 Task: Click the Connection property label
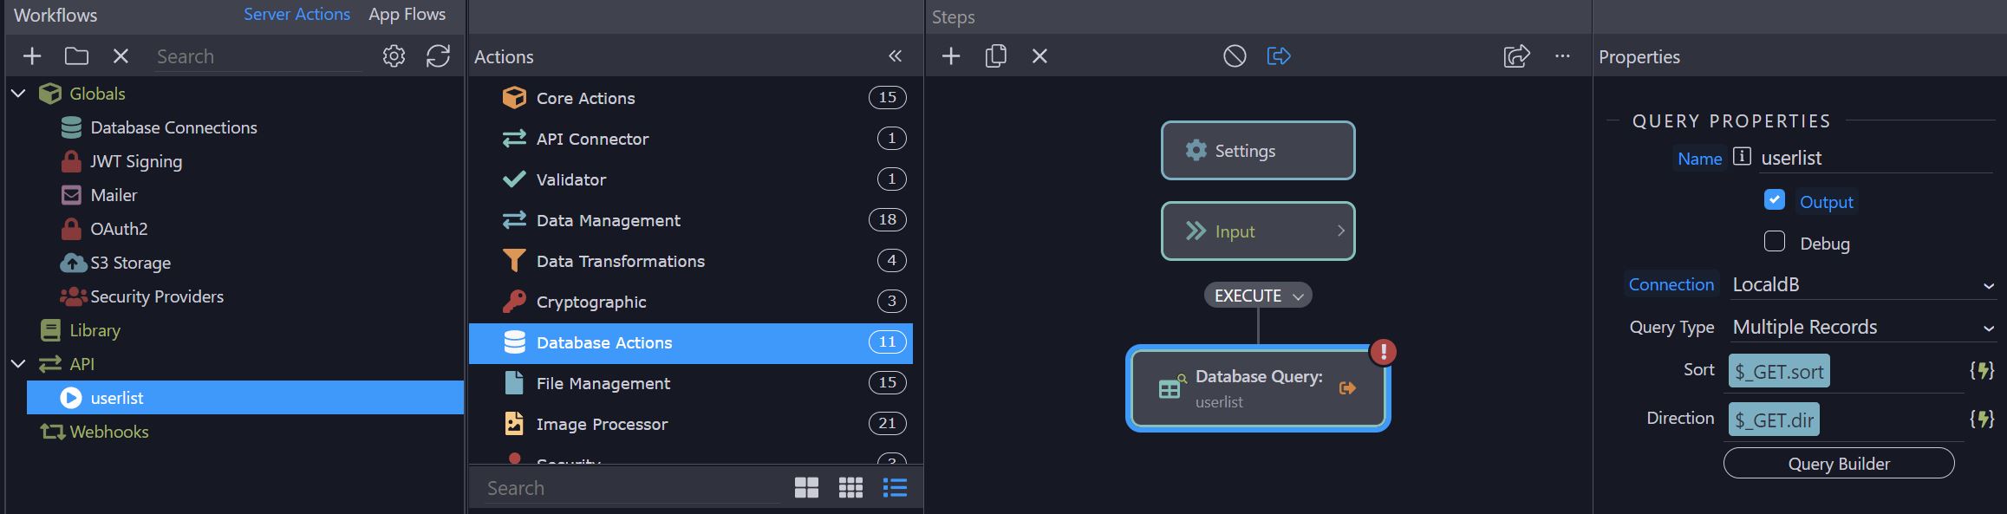1671,284
